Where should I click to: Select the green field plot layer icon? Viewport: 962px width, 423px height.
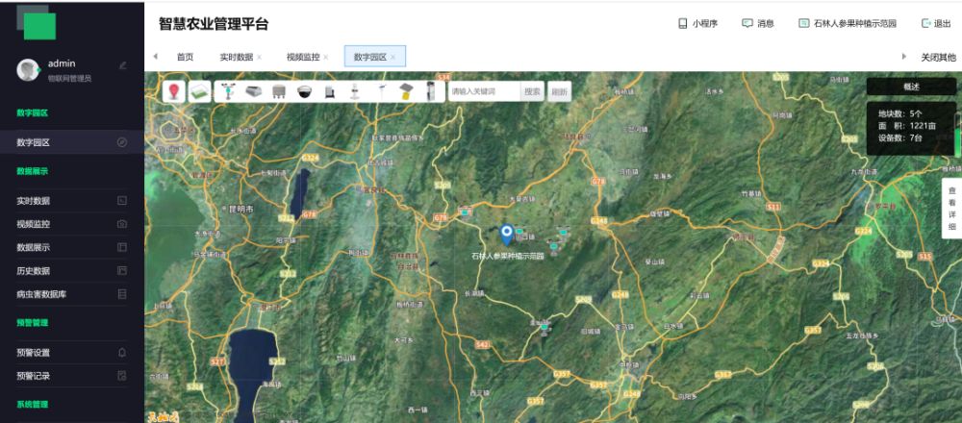click(199, 91)
